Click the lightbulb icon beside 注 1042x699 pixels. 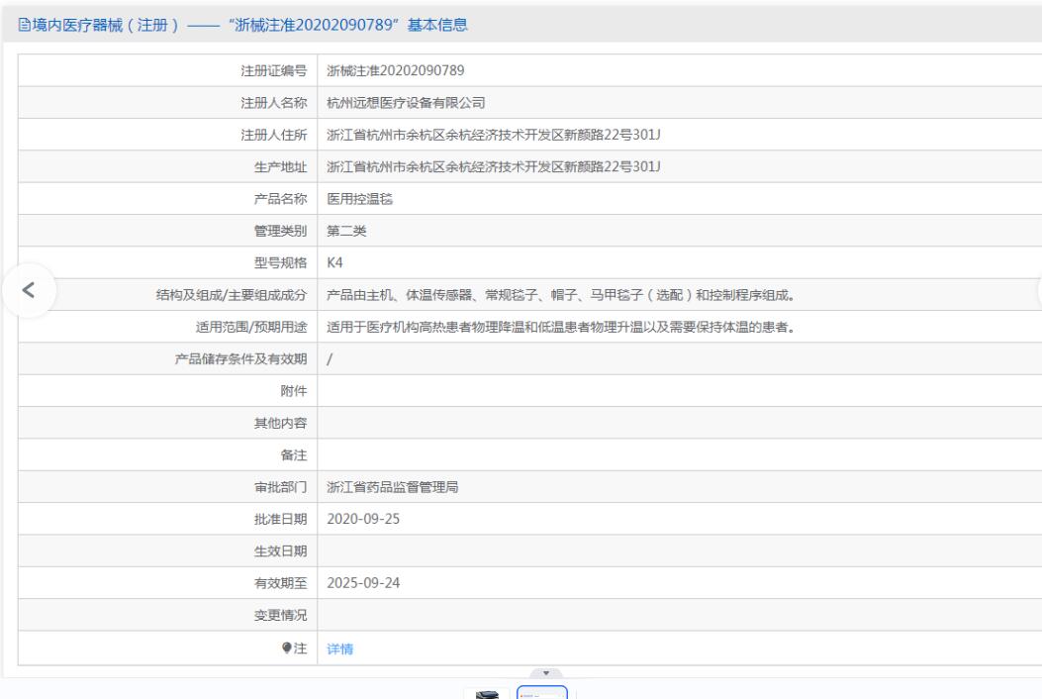click(286, 648)
